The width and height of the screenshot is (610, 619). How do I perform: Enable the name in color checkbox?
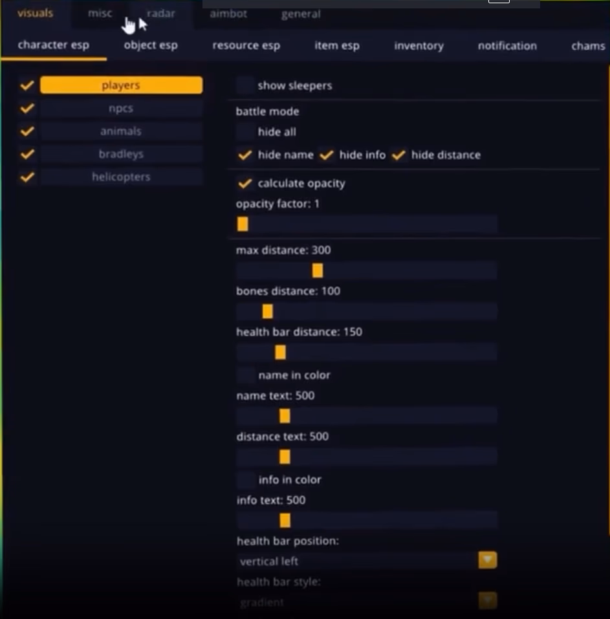(x=246, y=375)
